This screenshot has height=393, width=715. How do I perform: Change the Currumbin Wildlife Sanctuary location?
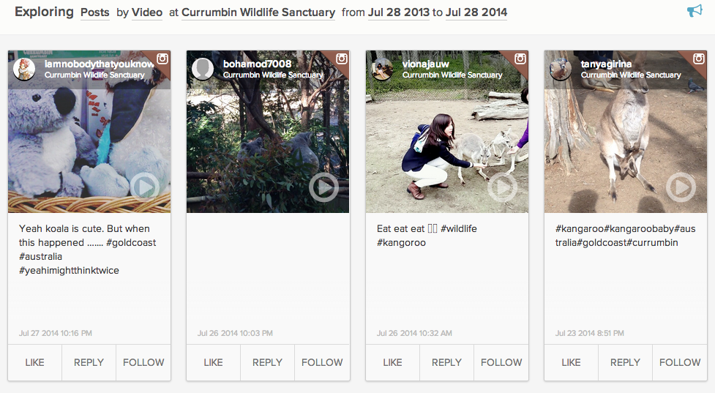coord(258,12)
